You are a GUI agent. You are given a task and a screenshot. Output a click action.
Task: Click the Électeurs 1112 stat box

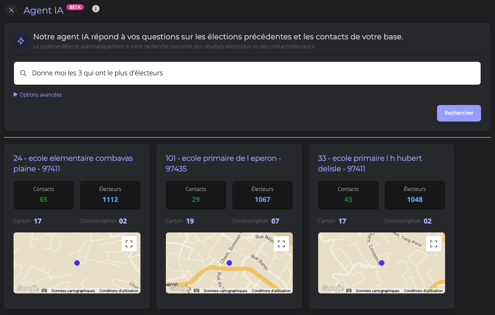(110, 195)
